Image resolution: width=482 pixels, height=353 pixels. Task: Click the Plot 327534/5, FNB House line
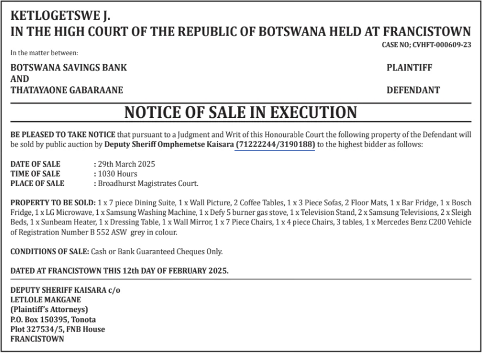coord(58,329)
